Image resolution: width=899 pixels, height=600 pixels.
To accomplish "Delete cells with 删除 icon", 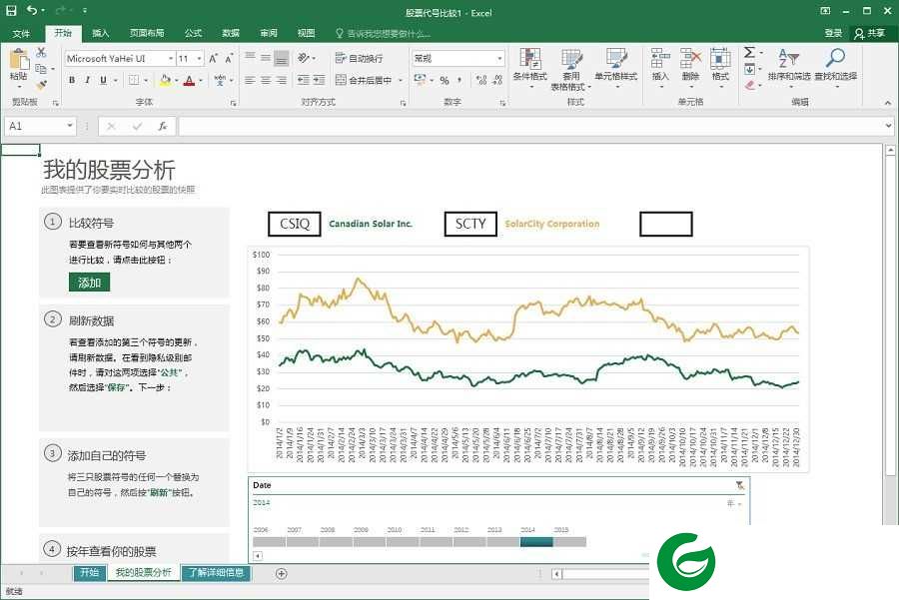I will (690, 67).
